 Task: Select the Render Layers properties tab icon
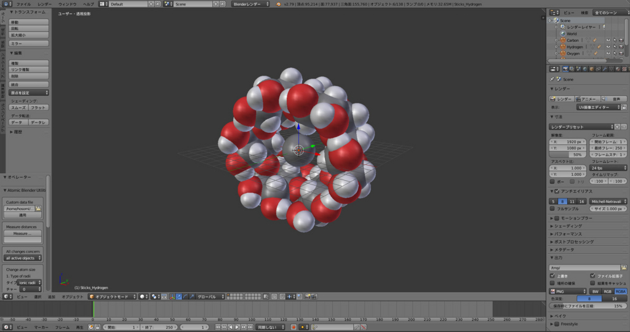(x=572, y=69)
